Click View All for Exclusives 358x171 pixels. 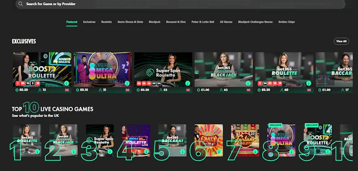pyautogui.click(x=341, y=41)
